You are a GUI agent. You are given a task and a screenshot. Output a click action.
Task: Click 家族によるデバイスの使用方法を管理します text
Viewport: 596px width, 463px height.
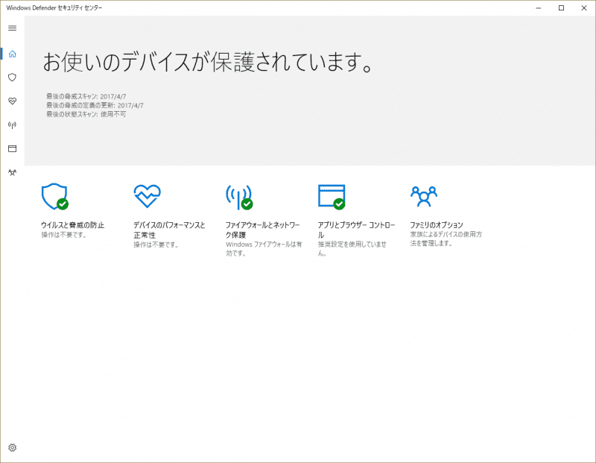coord(446,239)
